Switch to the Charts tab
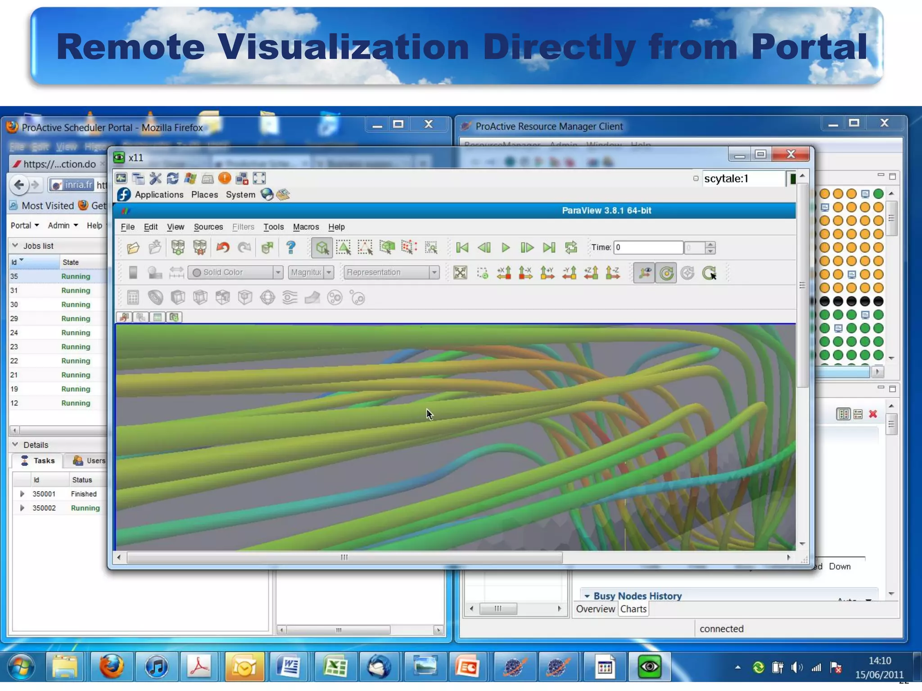 click(633, 609)
